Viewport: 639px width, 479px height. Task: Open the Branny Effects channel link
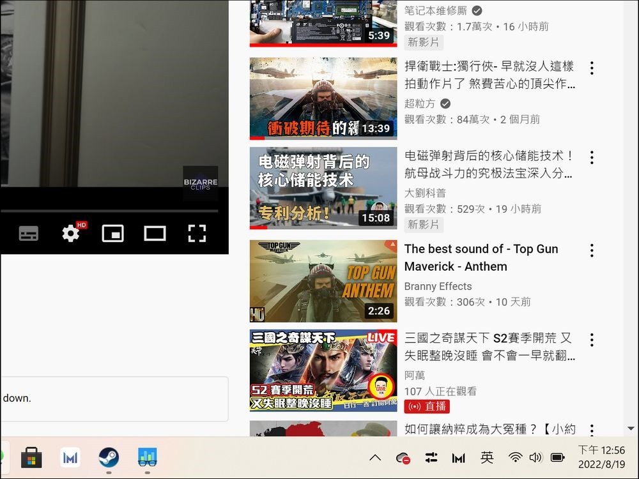click(x=438, y=286)
